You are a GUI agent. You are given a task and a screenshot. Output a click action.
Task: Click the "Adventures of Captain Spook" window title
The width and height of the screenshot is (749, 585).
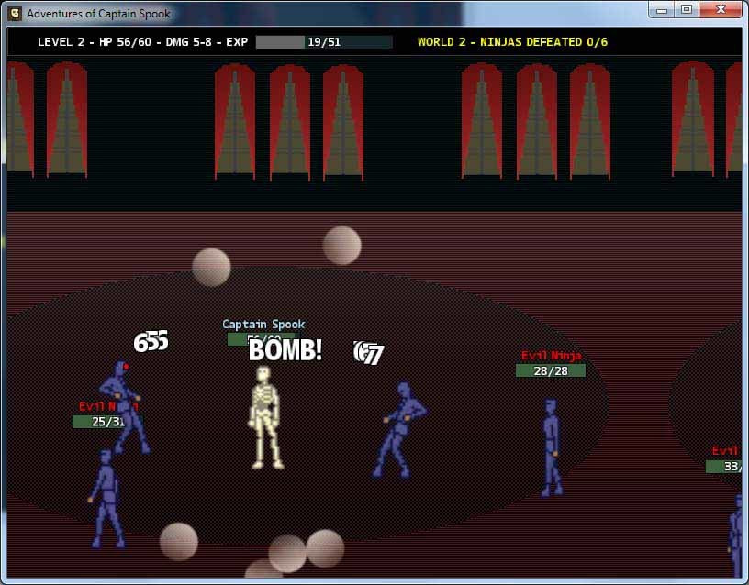coord(98,14)
